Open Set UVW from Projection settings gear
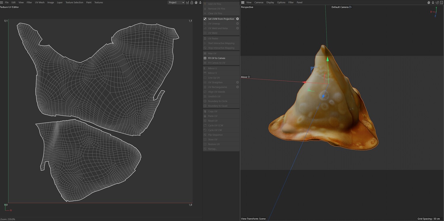444x221 pixels. (x=237, y=19)
